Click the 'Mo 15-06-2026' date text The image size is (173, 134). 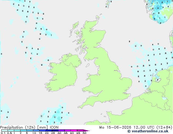click(115, 127)
